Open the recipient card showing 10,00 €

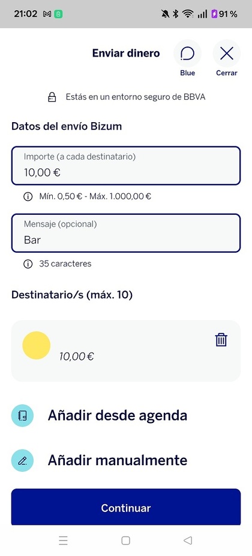tap(126, 351)
